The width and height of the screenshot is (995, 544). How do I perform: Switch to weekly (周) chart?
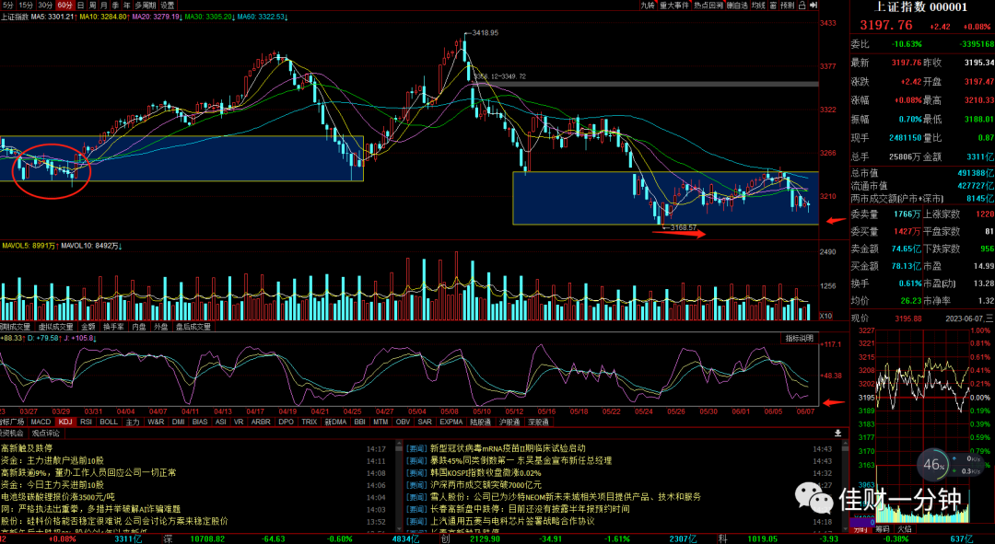(93, 6)
